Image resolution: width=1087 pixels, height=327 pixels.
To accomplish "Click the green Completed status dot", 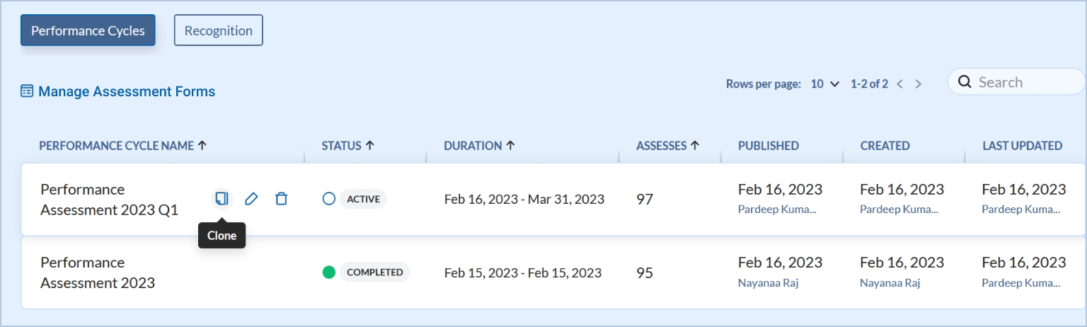I will (x=328, y=272).
